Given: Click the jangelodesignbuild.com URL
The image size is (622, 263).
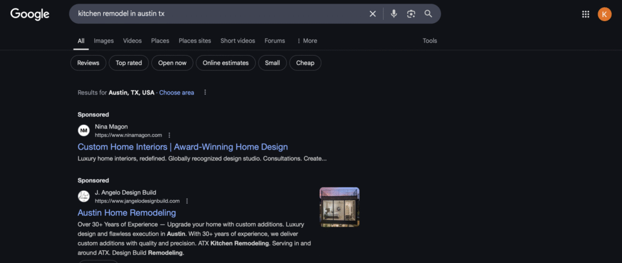Looking at the screenshot, I should [137, 201].
